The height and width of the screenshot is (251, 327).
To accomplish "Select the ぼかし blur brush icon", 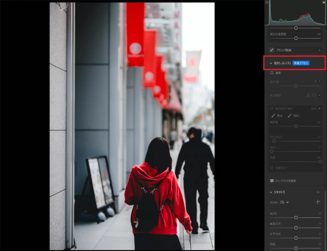I will click(x=289, y=116).
